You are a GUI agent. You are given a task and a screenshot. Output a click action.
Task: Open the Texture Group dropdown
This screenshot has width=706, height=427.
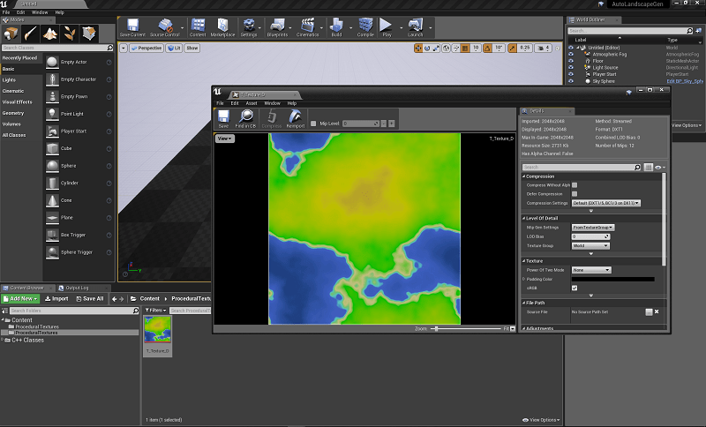coord(590,245)
